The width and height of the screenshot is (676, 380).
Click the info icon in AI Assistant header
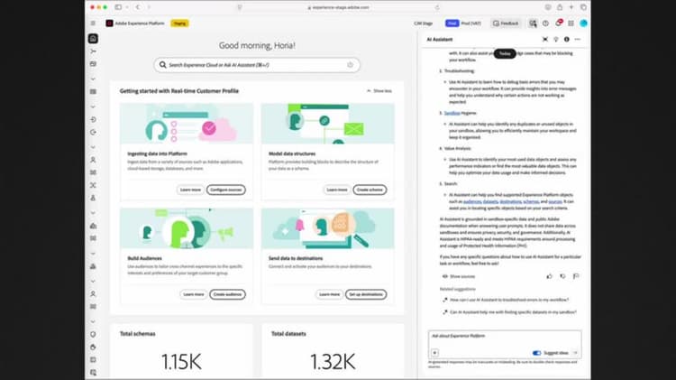pos(567,40)
